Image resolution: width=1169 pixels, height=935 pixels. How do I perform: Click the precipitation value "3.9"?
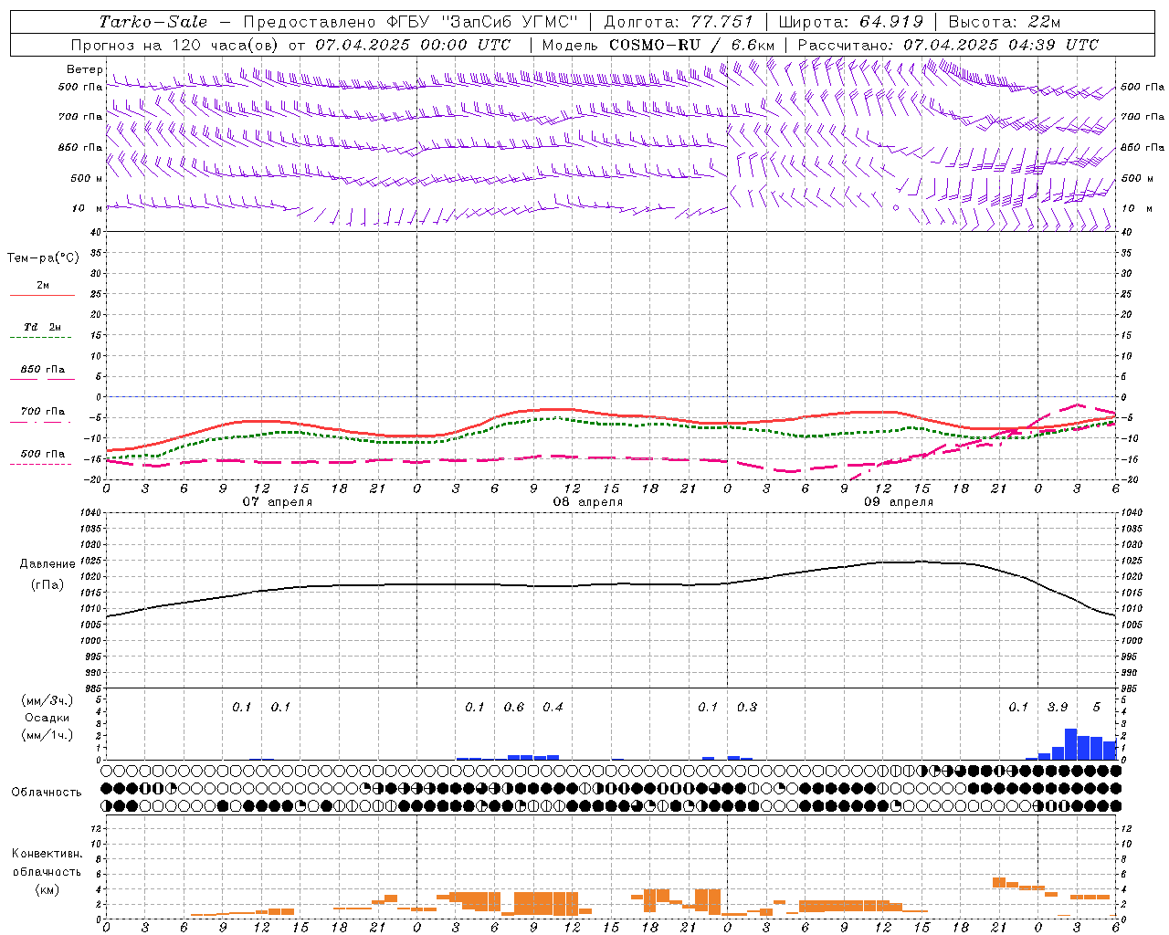coord(1058,708)
